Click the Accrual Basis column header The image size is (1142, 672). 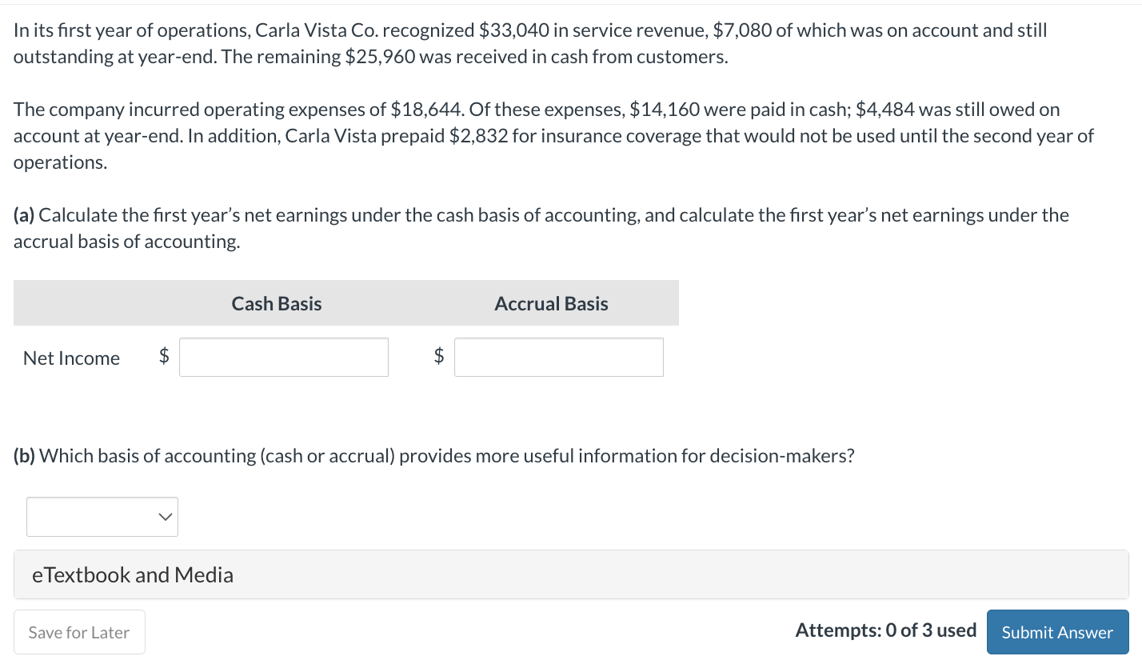click(551, 304)
